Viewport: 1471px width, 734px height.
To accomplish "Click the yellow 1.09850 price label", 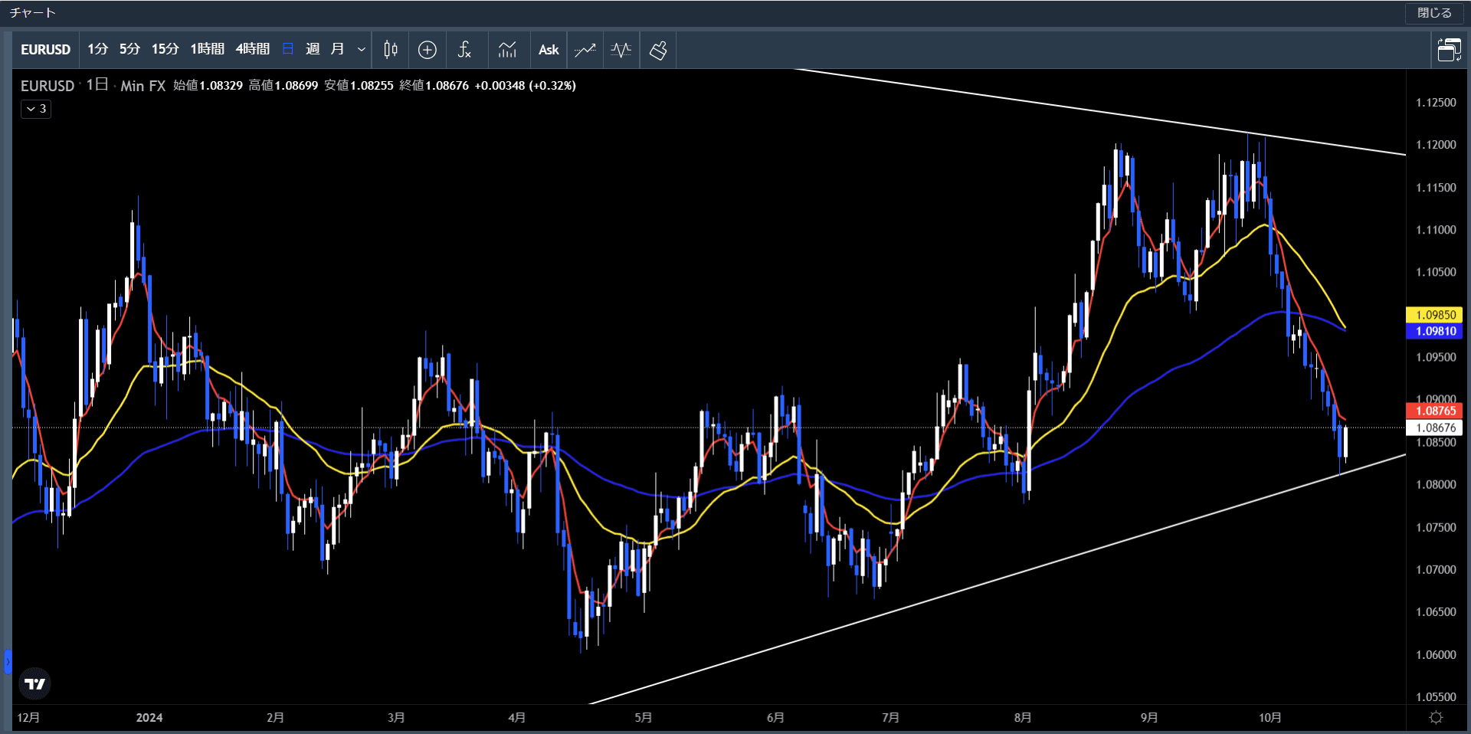I will (1434, 315).
